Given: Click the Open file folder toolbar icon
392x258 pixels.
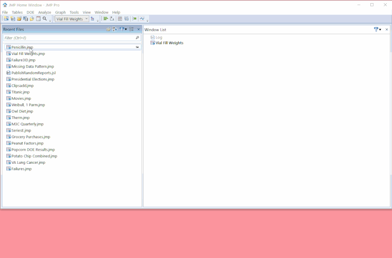Looking at the screenshot, I should 19,19.
